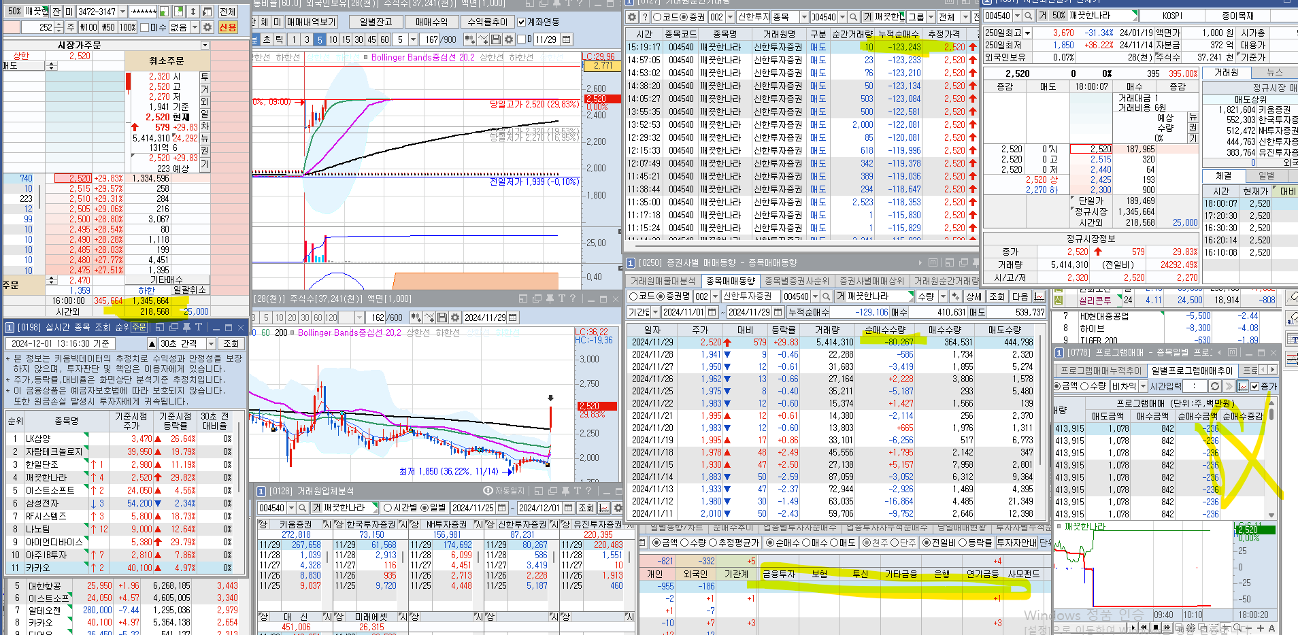Click the search magnifier in window 0250
The image size is (1298, 635).
click(826, 296)
